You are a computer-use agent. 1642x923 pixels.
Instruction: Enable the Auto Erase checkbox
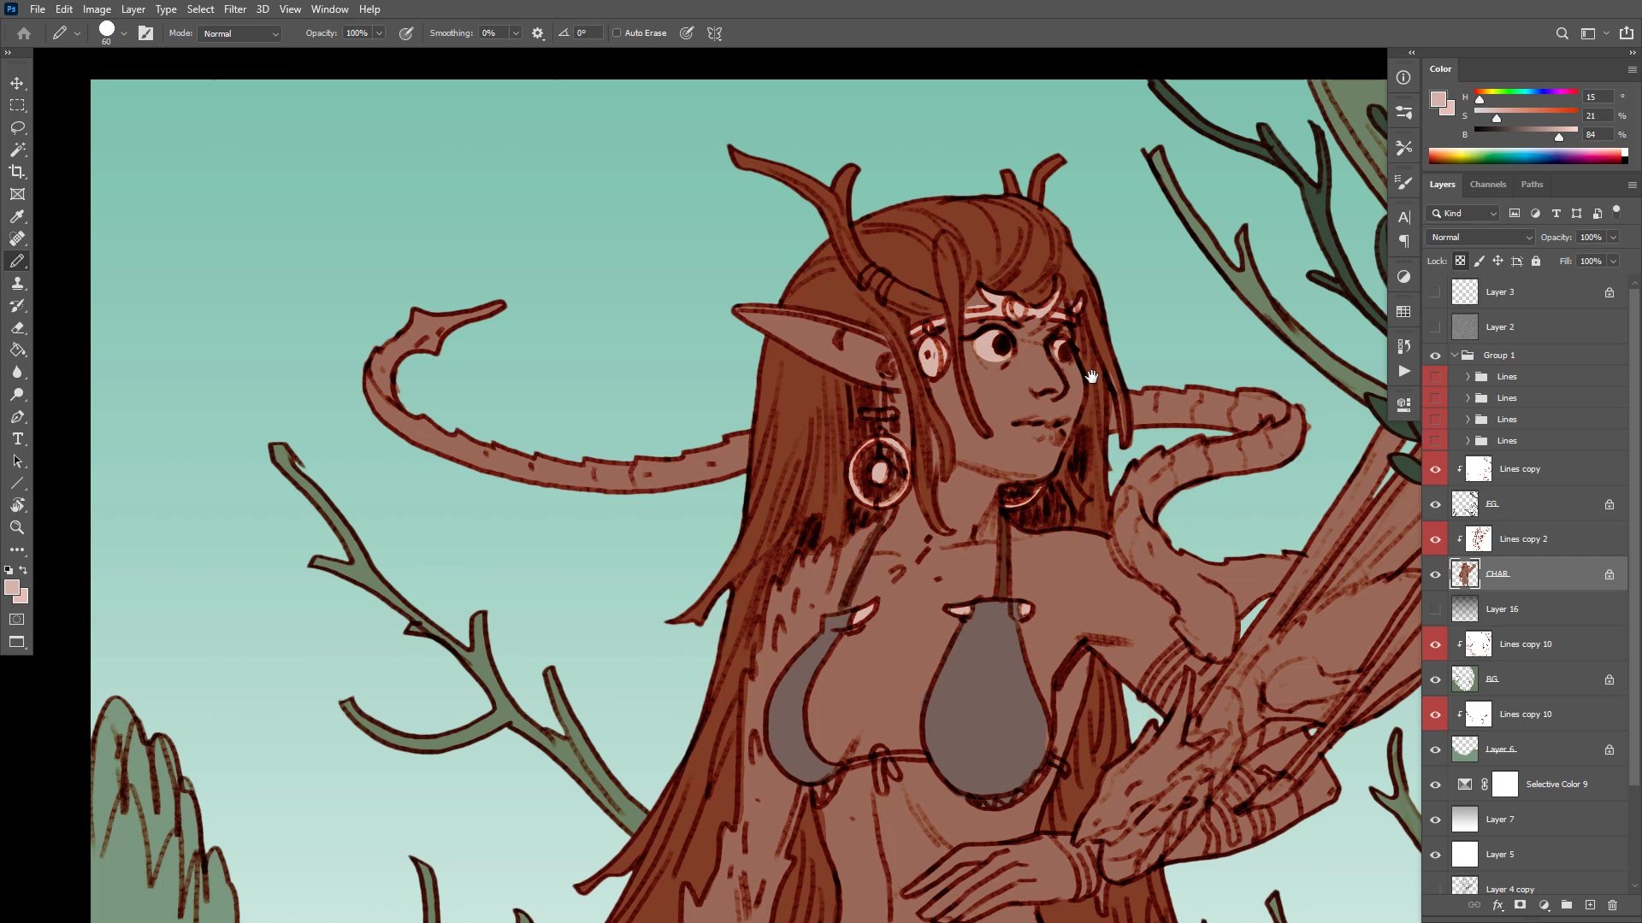pyautogui.click(x=617, y=33)
